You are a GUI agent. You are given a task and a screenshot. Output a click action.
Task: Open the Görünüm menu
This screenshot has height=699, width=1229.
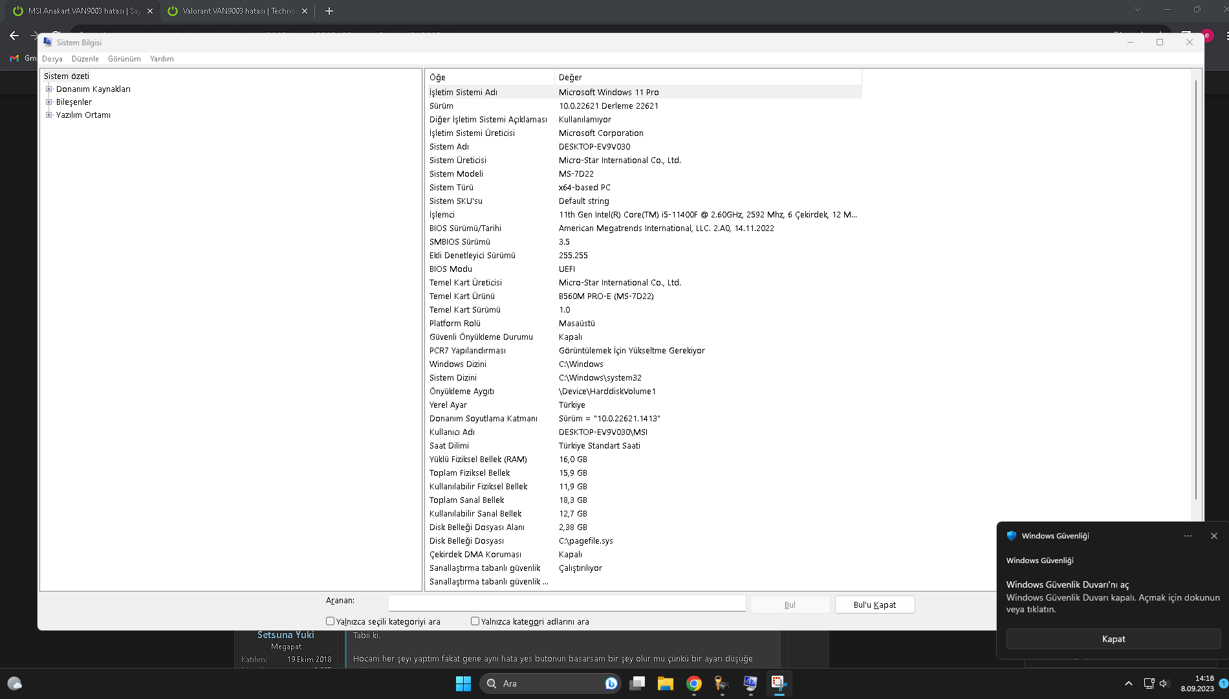124,59
